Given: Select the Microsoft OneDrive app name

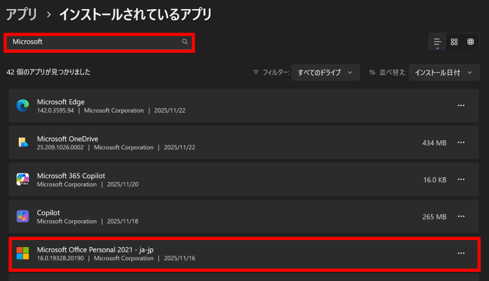Looking at the screenshot, I should coord(68,139).
